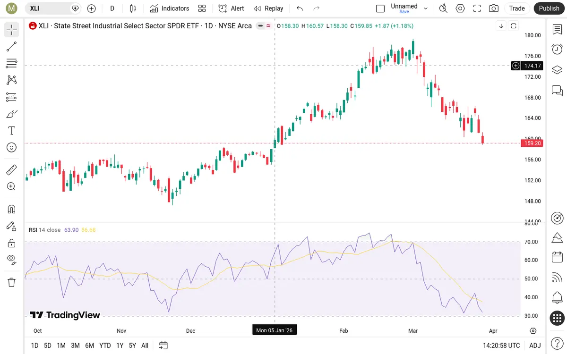Remove drawings with the trash icon
The height and width of the screenshot is (354, 567).
[x=12, y=282]
